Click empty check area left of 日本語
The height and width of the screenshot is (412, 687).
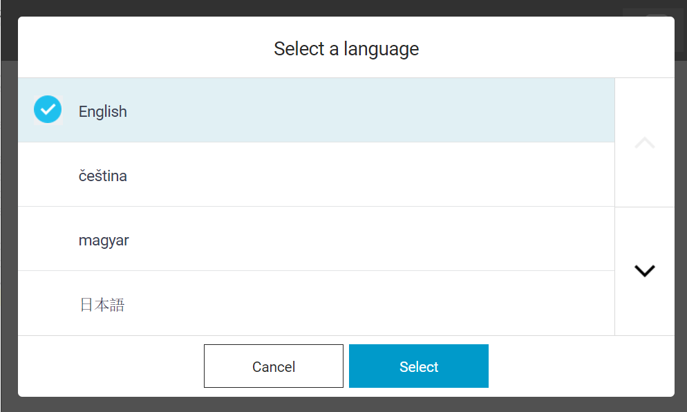click(x=48, y=303)
